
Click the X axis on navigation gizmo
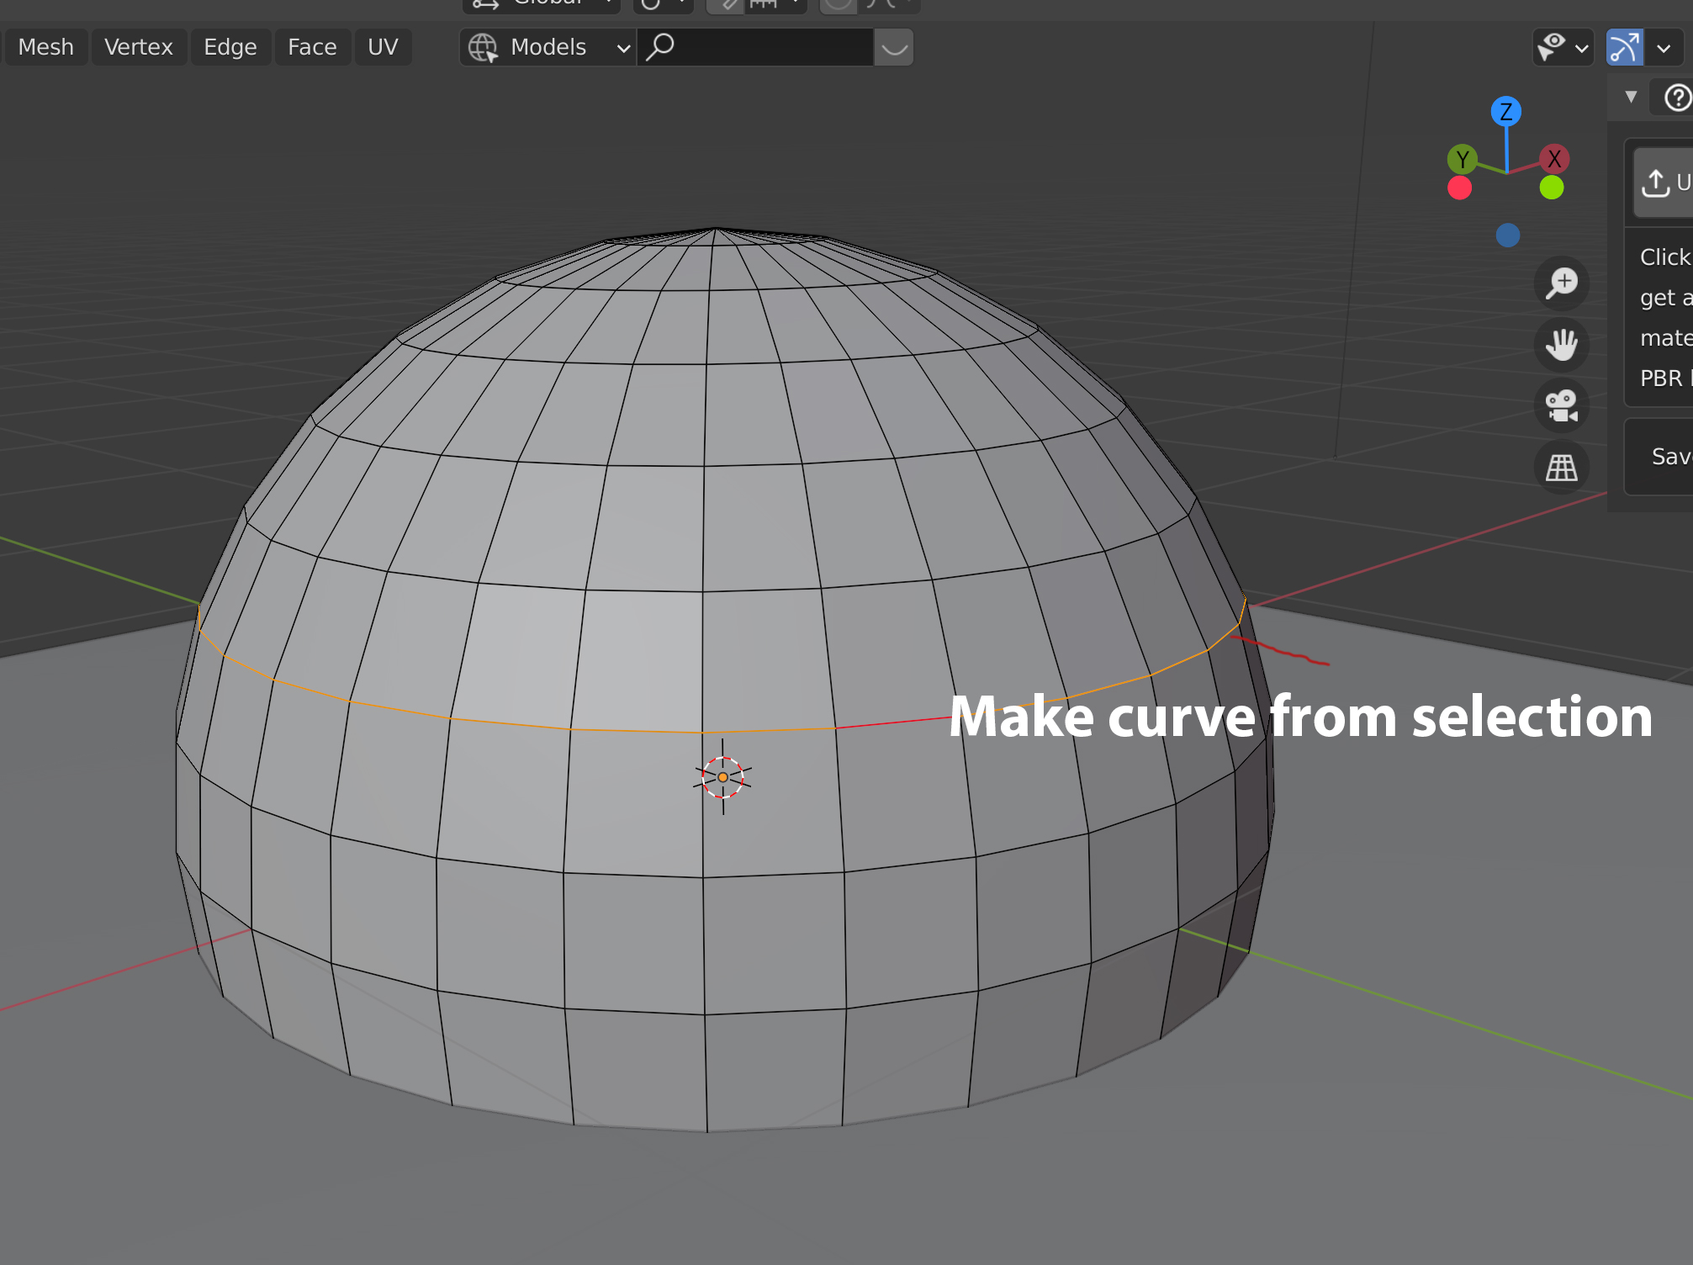(1554, 159)
